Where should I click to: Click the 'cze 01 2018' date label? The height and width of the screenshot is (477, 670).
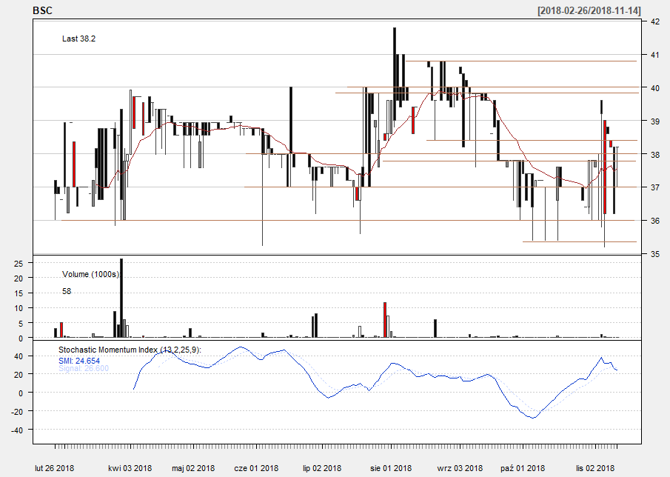[256, 468]
